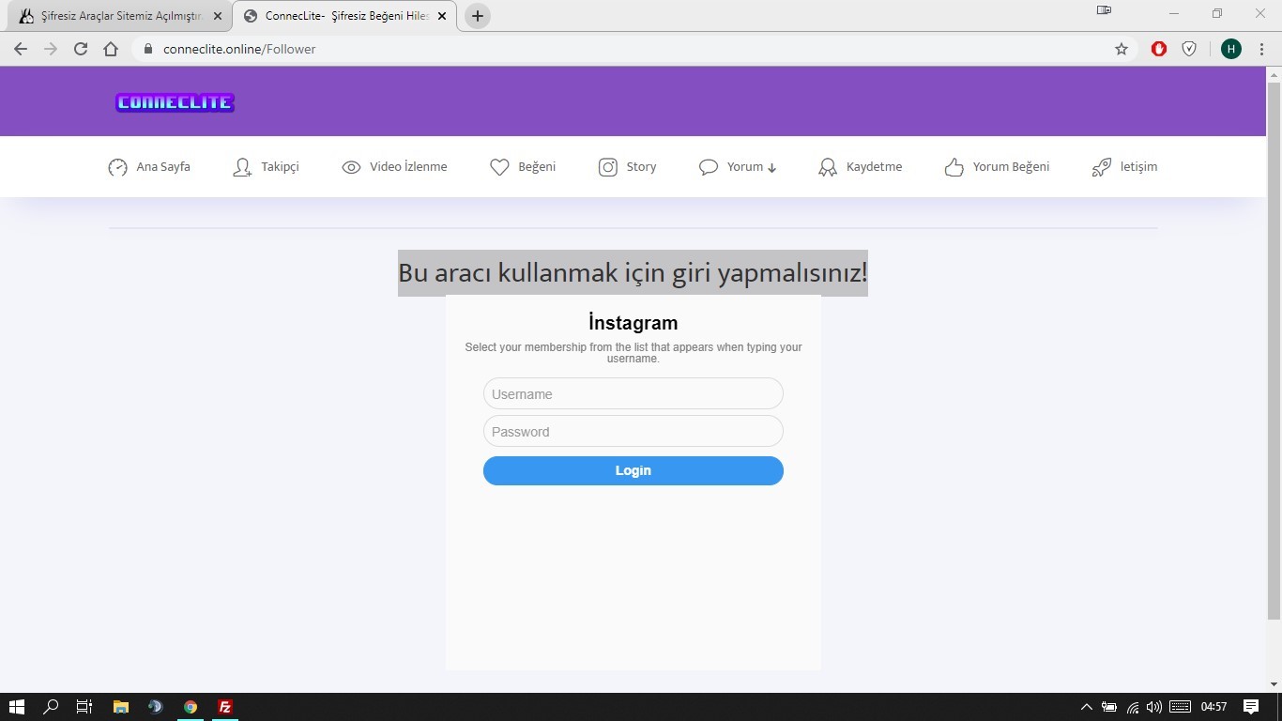Open the touch keyboard icon
This screenshot has width=1282, height=721.
1181,707
